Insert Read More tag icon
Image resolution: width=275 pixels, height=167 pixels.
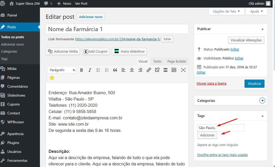pos(165,70)
